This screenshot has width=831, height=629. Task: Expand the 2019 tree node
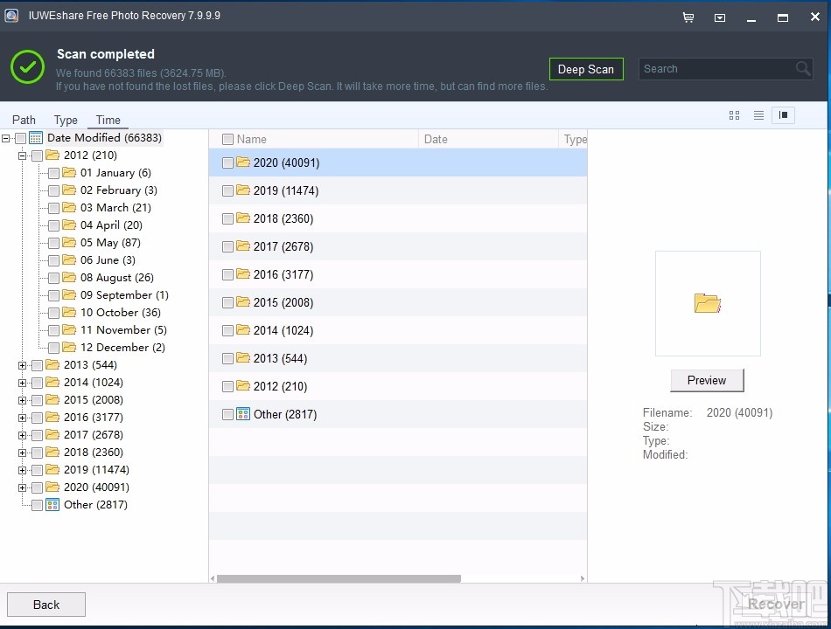[x=22, y=470]
